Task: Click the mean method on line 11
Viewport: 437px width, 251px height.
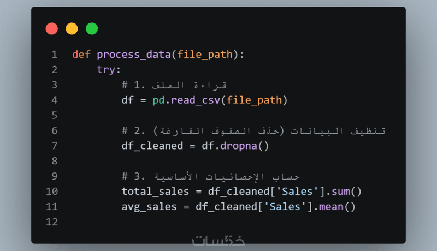Action: click(331, 207)
